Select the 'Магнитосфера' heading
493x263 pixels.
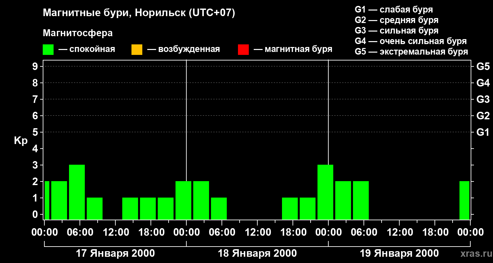tap(78, 33)
